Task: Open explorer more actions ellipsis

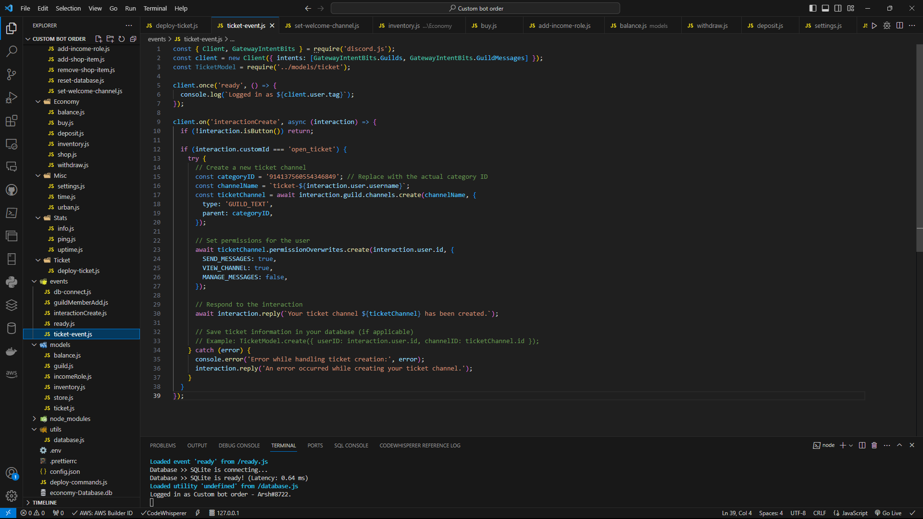Action: pos(128,25)
